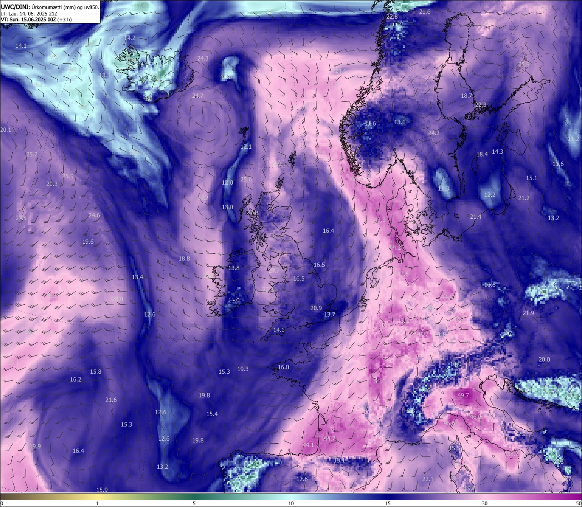The height and width of the screenshot is (507, 582).
Task: Click the 13.4 value label
Action: click(x=137, y=277)
